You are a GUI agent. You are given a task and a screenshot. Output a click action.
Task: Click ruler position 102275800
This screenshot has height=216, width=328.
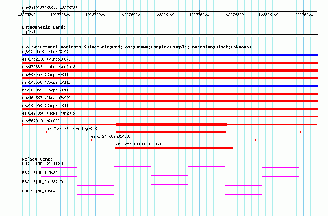click(60, 15)
